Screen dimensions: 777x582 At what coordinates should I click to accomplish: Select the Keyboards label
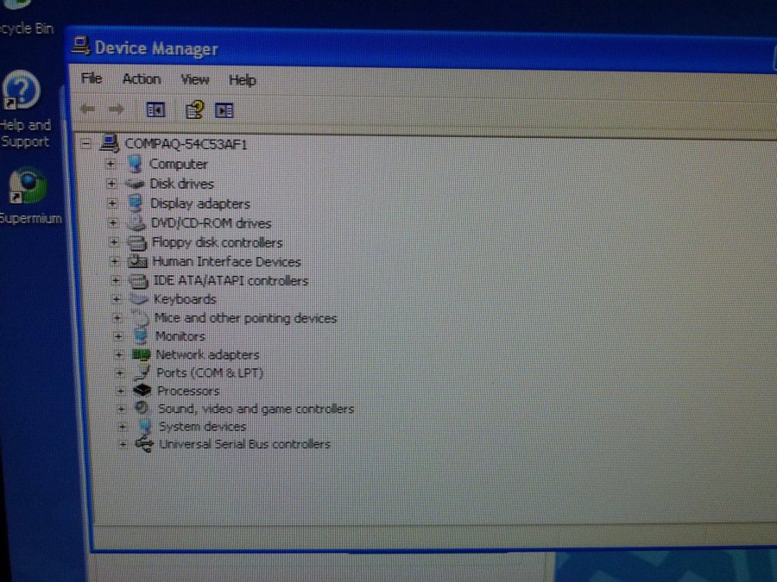(x=185, y=299)
